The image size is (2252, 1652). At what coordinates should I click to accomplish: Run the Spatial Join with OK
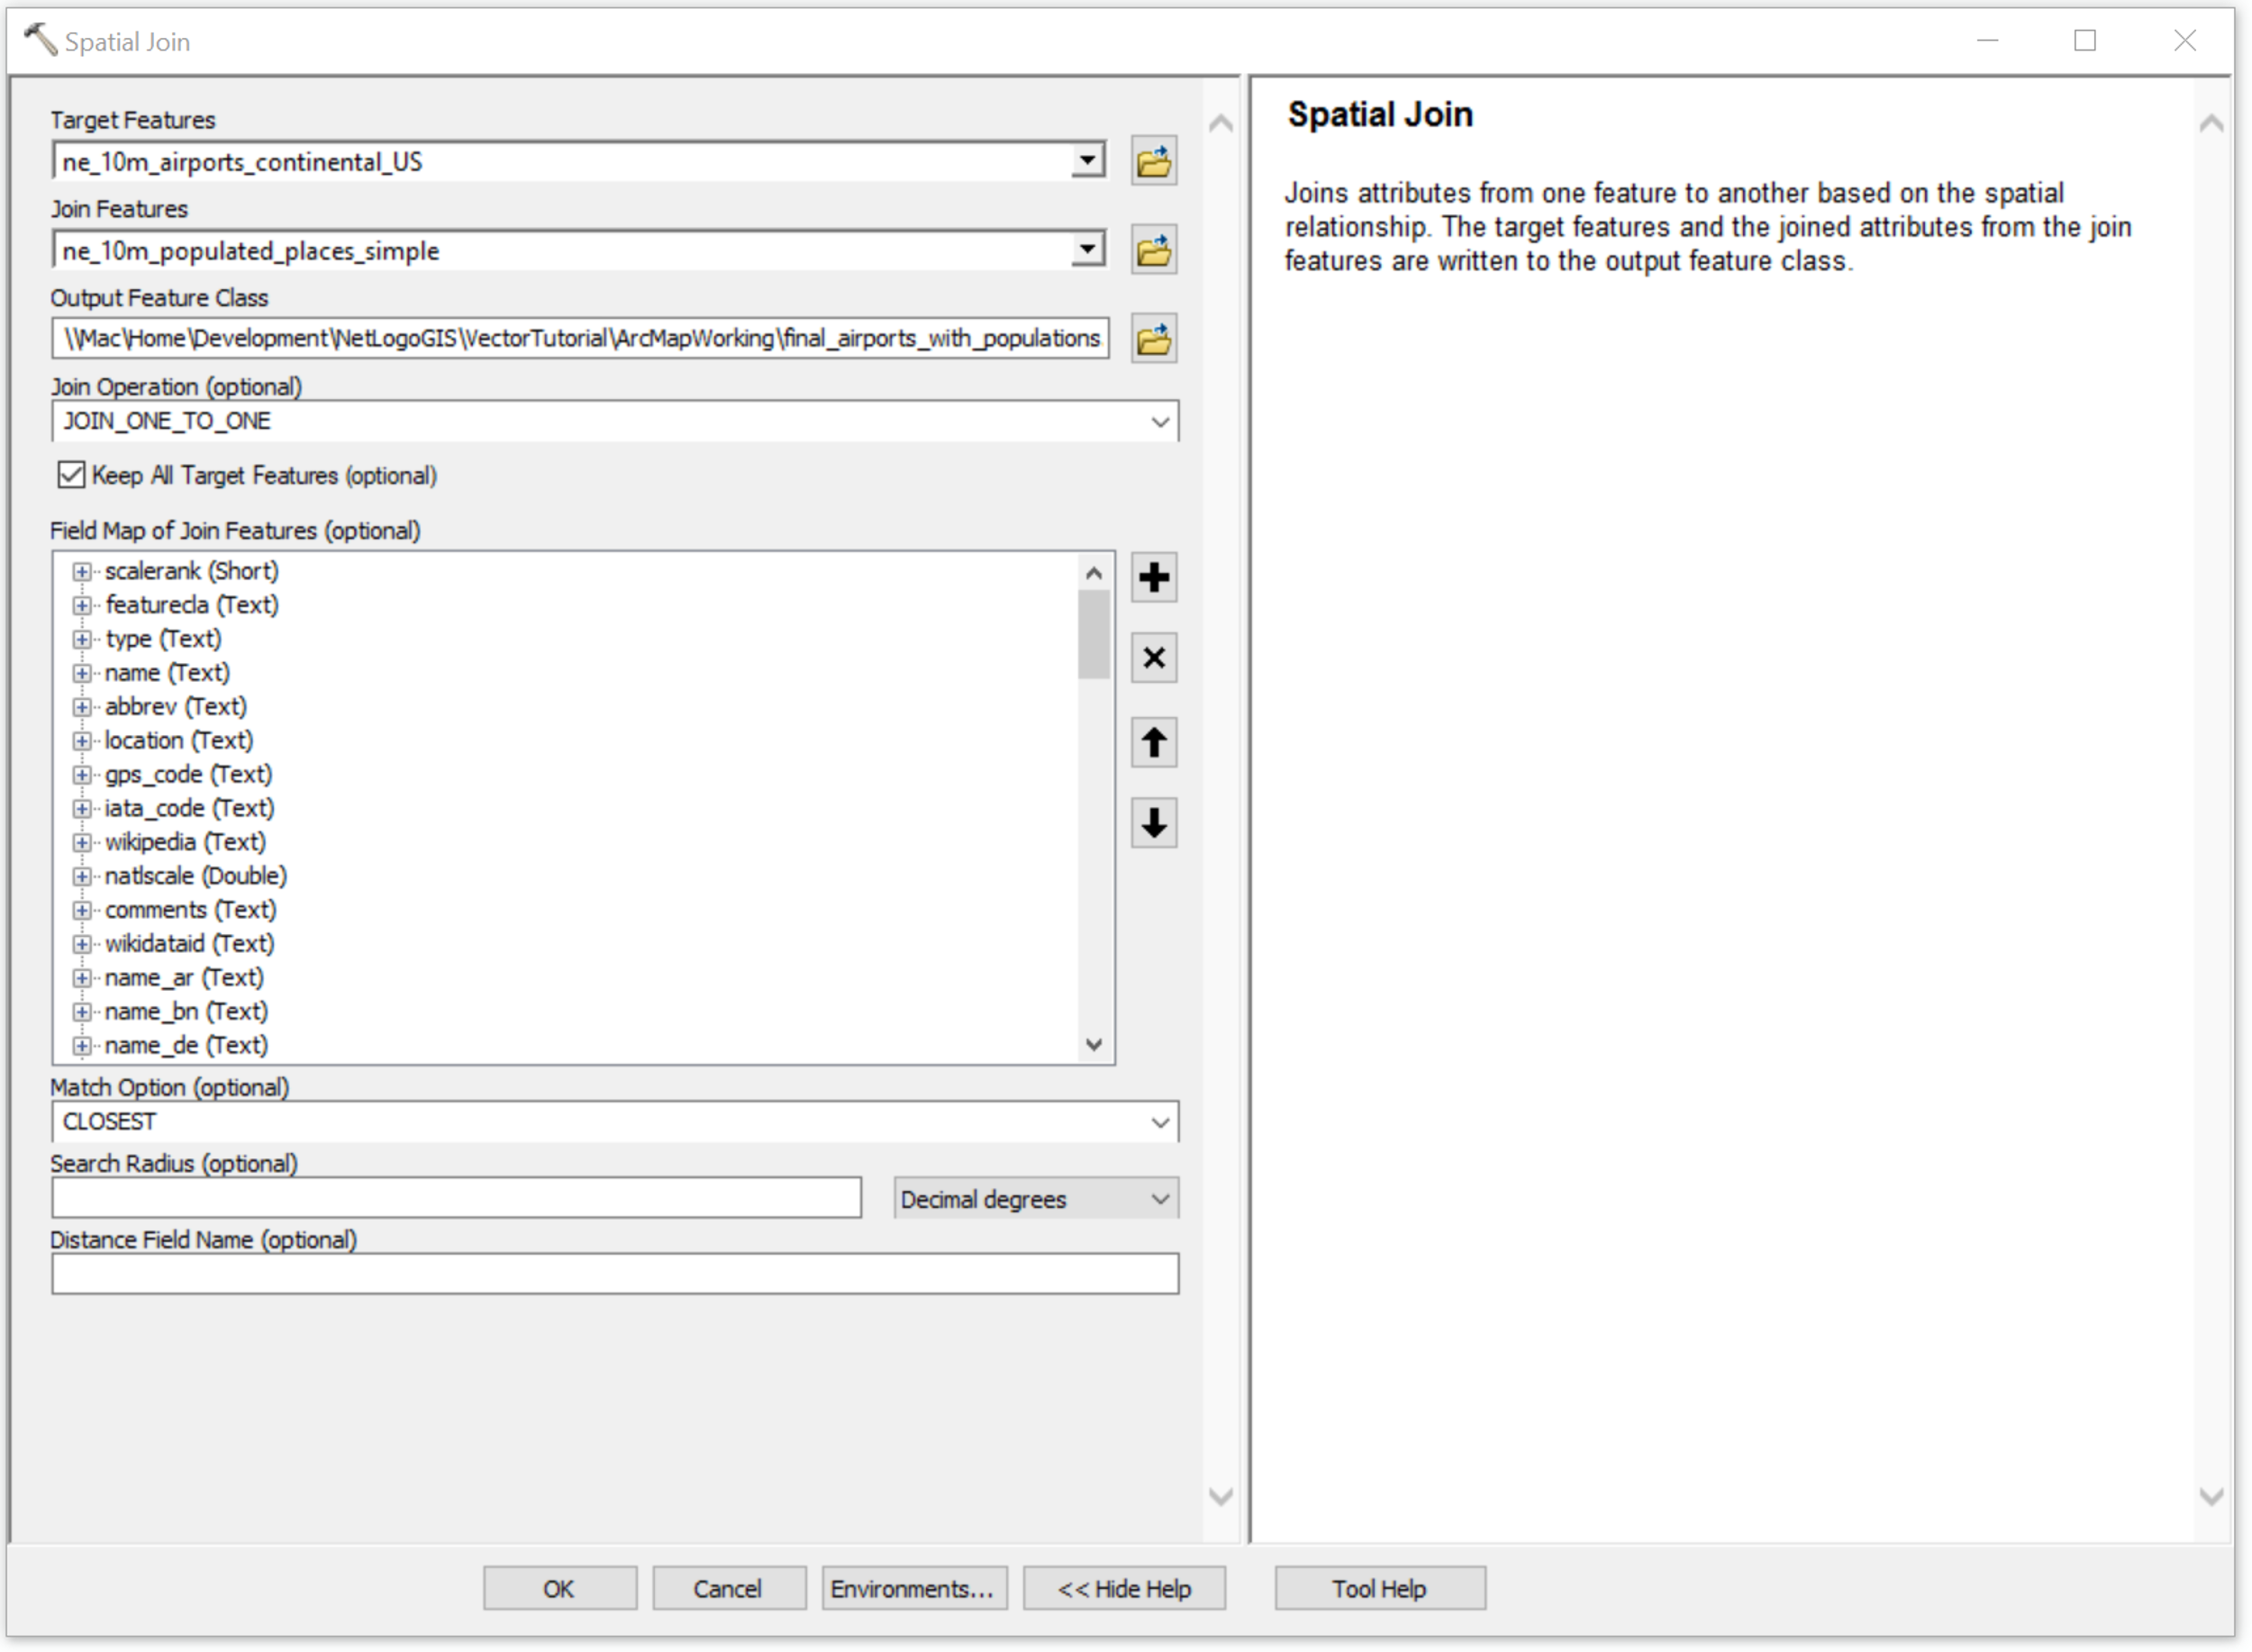click(559, 1588)
